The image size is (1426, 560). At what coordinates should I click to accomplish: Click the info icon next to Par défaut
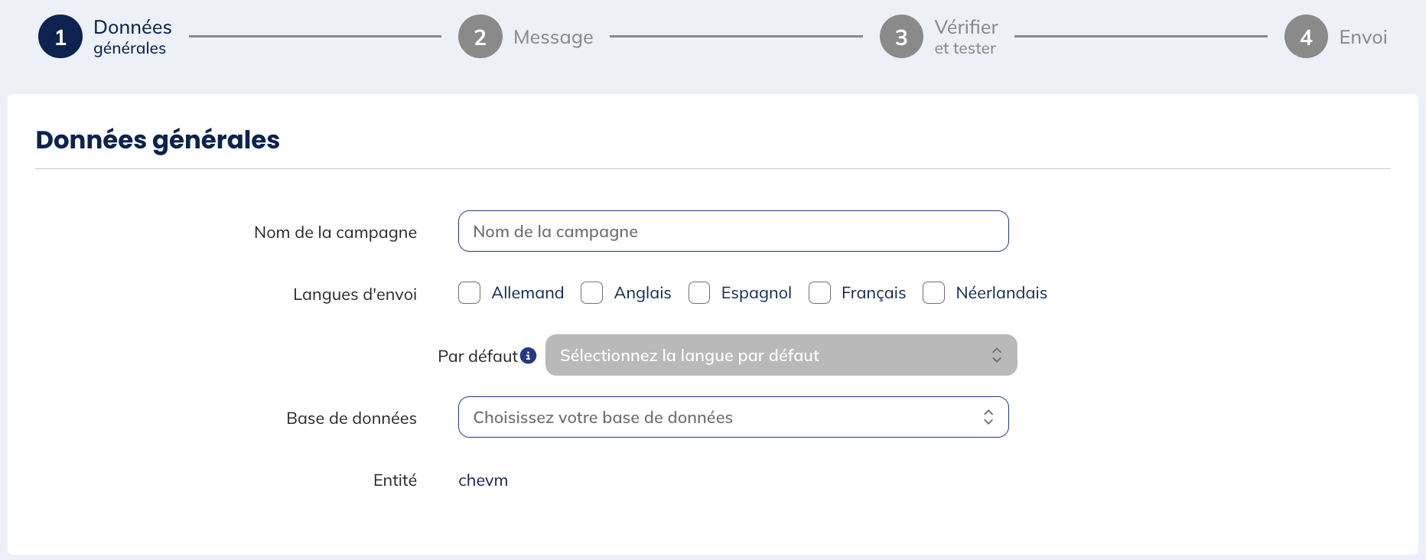(x=529, y=355)
